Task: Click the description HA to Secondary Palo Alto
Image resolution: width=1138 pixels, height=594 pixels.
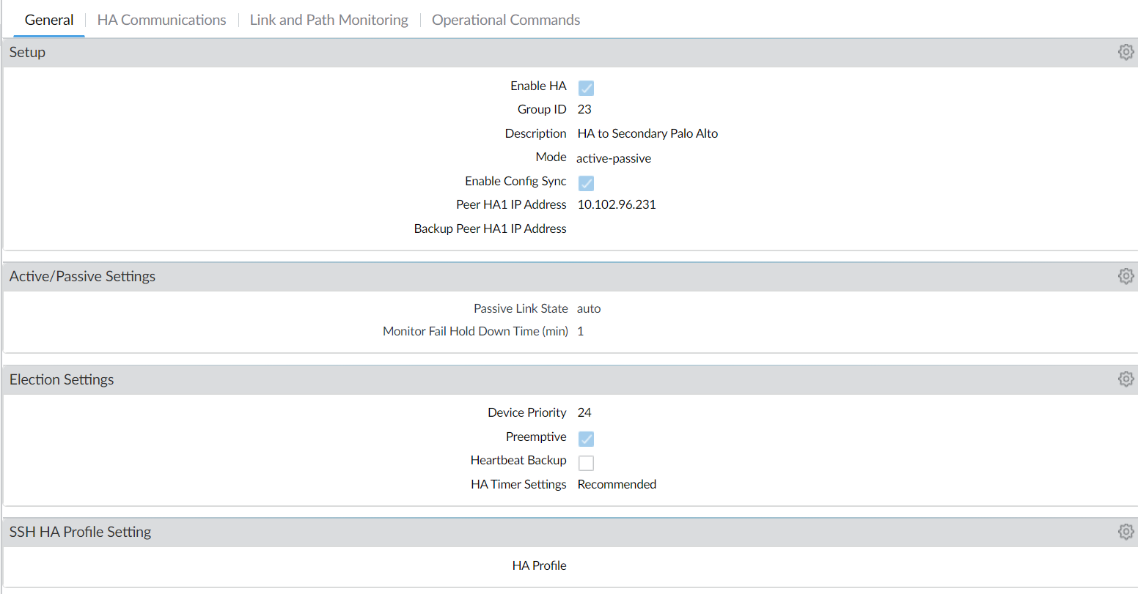Action: click(x=647, y=133)
